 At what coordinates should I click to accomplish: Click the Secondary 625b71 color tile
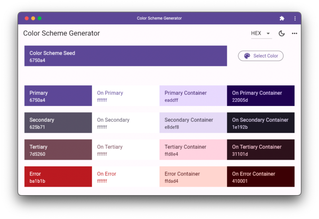pyautogui.click(x=58, y=123)
